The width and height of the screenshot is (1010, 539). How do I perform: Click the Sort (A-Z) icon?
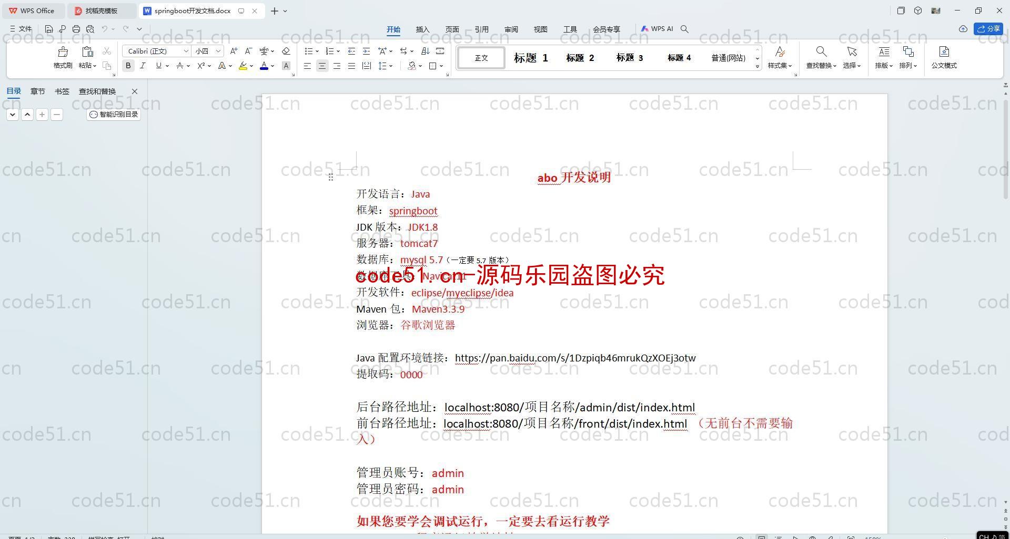tap(426, 51)
